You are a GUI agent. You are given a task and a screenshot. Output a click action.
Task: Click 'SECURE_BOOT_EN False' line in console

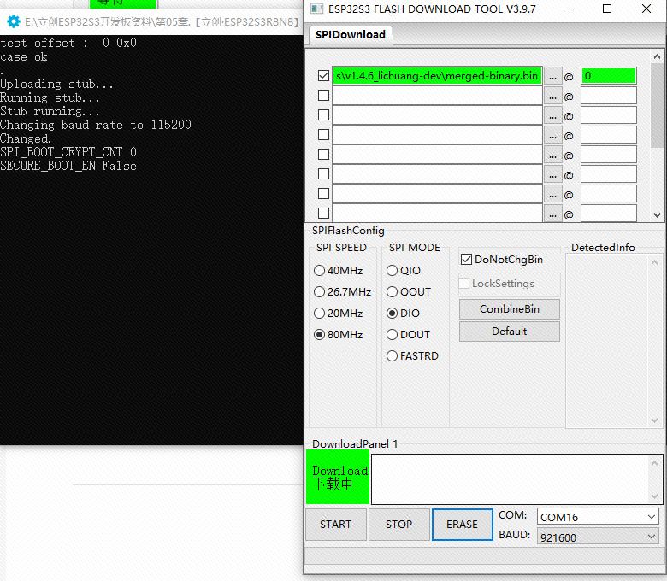click(68, 166)
